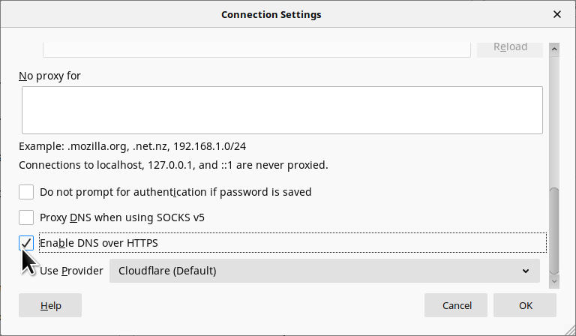Close the Connection Settings dialog with X
Viewport: 576px width, 336px height.
pos(557,14)
